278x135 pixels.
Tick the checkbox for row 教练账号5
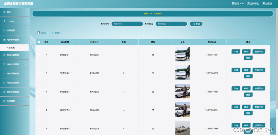(39, 129)
